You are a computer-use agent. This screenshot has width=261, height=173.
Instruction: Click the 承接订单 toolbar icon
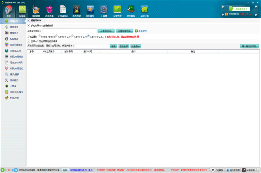pyautogui.click(x=145, y=11)
